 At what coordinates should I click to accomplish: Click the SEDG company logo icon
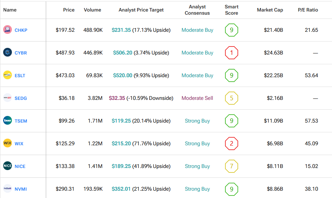pyautogui.click(x=7, y=98)
